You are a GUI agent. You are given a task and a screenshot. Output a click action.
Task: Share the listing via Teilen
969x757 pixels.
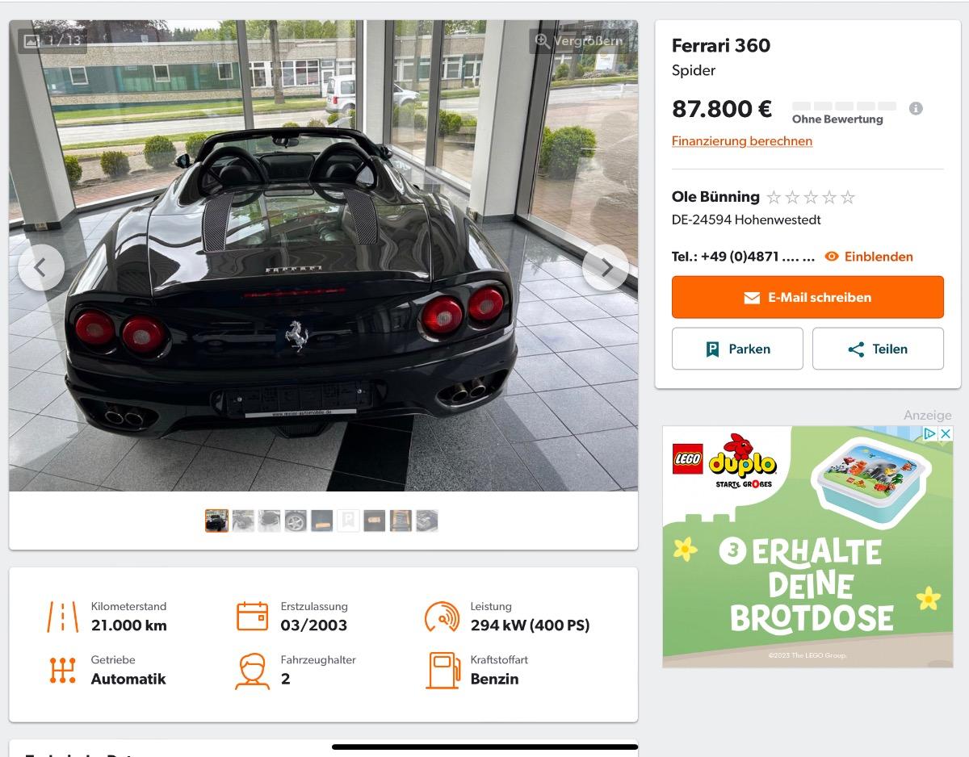(878, 349)
